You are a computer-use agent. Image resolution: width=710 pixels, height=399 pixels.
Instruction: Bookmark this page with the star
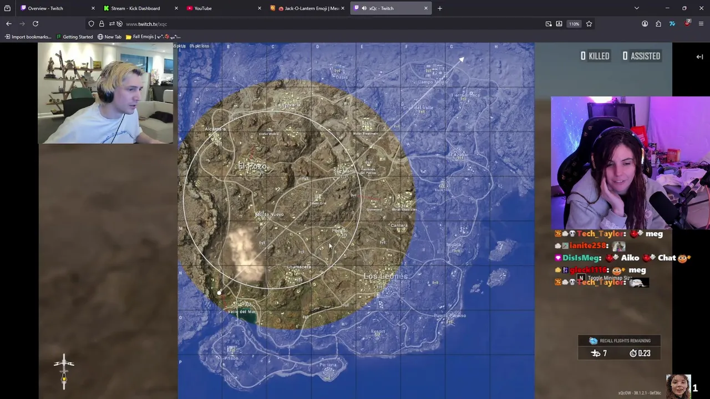[x=589, y=24]
